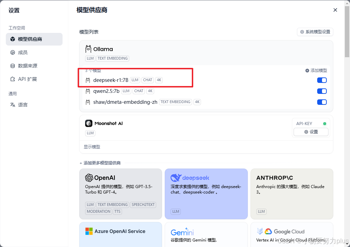Open the 成员 members section
The image size is (350, 247).
(23, 52)
